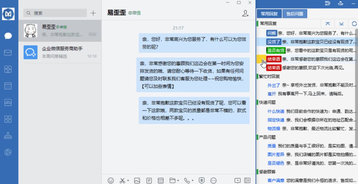Click the send image icon
This screenshot has height=184, width=358.
click(137, 180)
